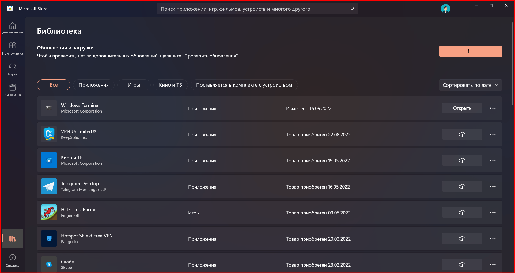Image resolution: width=515 pixels, height=273 pixels.
Task: Click the search magnifier icon
Action: [x=352, y=9]
